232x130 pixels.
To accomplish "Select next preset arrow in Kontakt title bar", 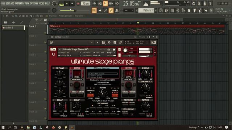I will click(x=149, y=37).
